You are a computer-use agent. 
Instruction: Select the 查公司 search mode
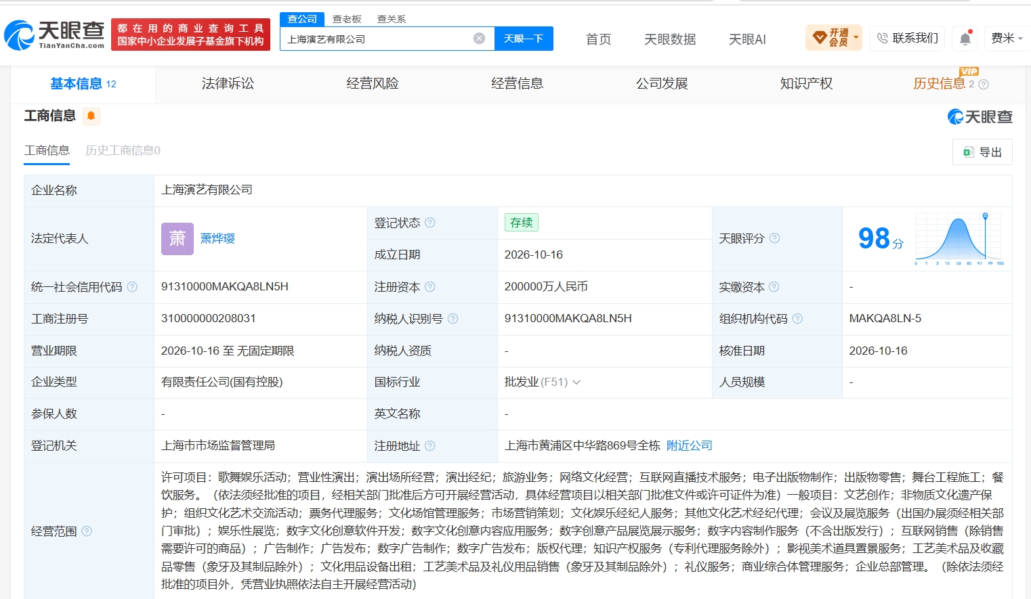click(302, 19)
